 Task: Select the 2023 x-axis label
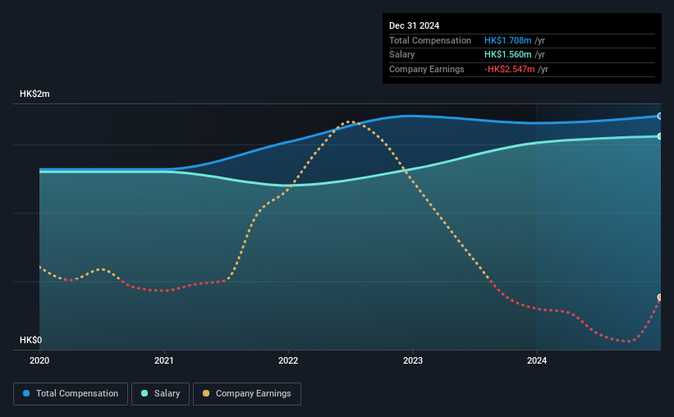point(413,360)
